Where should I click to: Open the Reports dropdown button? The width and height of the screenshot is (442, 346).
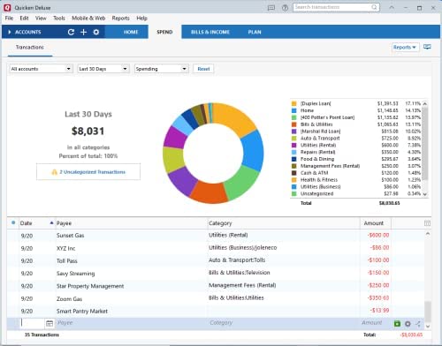point(405,47)
